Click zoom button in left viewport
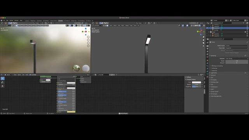This screenshot has height=140, width=249. click(x=88, y=37)
